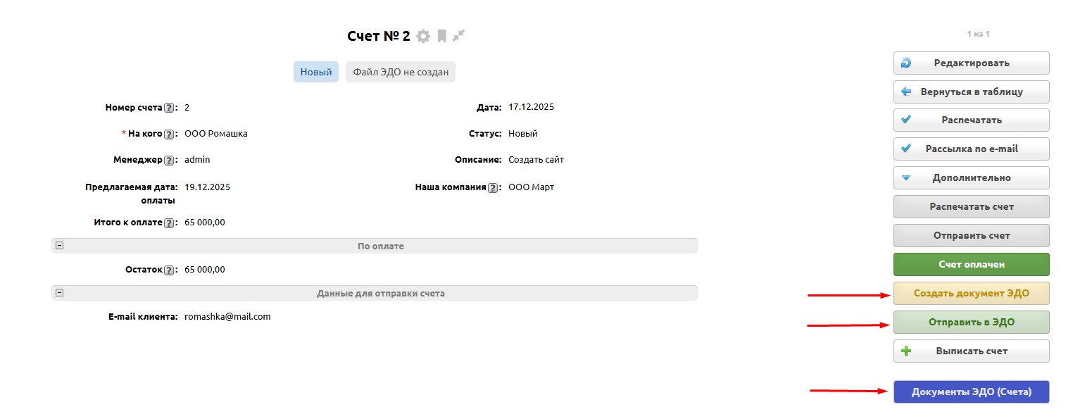
Task: Expand the Дополнительно dropdown menu
Action: click(x=971, y=177)
